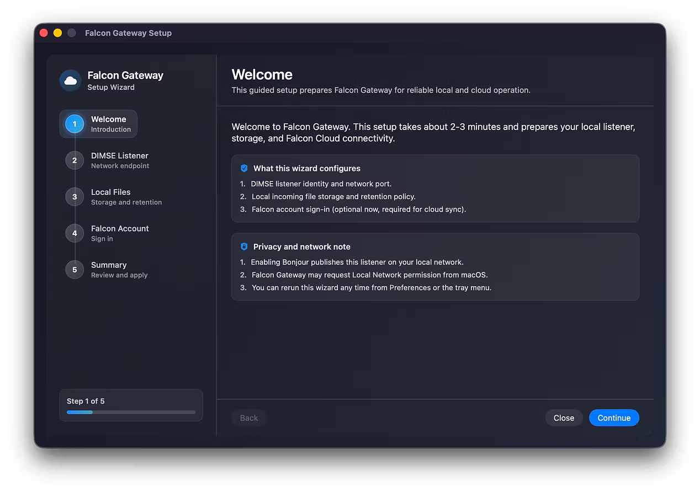Select the step 1 numbered circle
Screen dimensions: 700x493
75,124
